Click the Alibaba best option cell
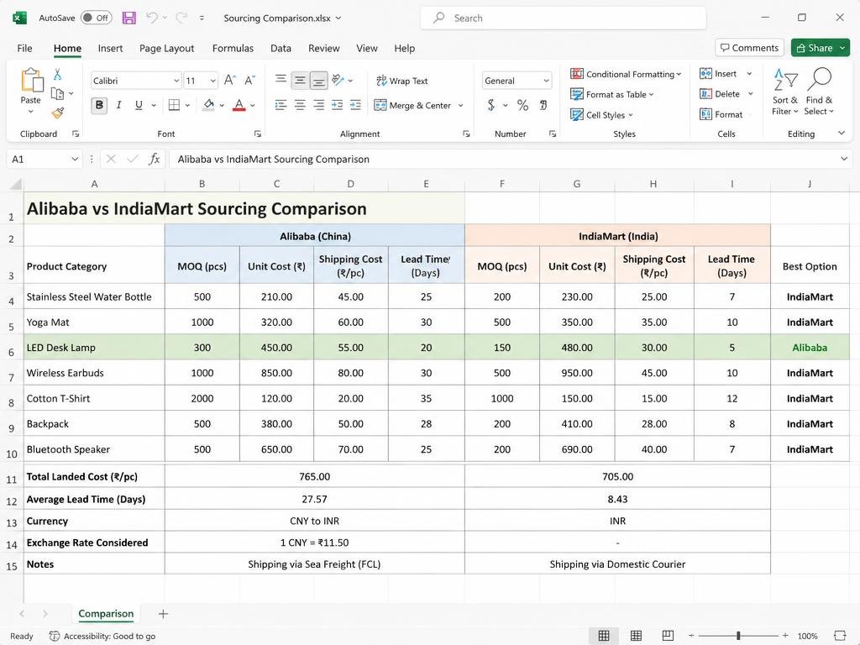 click(x=810, y=348)
